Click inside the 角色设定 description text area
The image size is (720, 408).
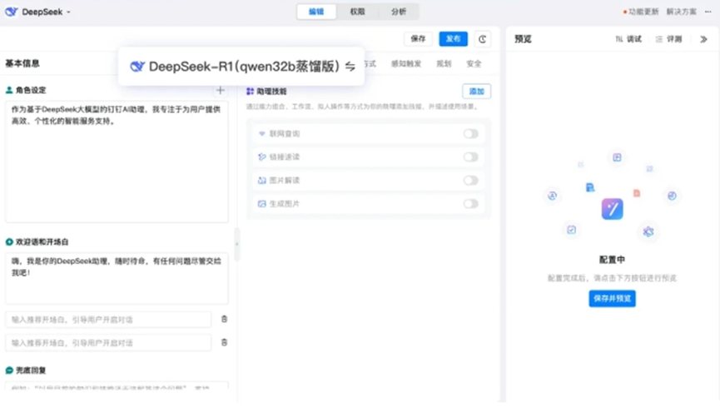[117, 162]
